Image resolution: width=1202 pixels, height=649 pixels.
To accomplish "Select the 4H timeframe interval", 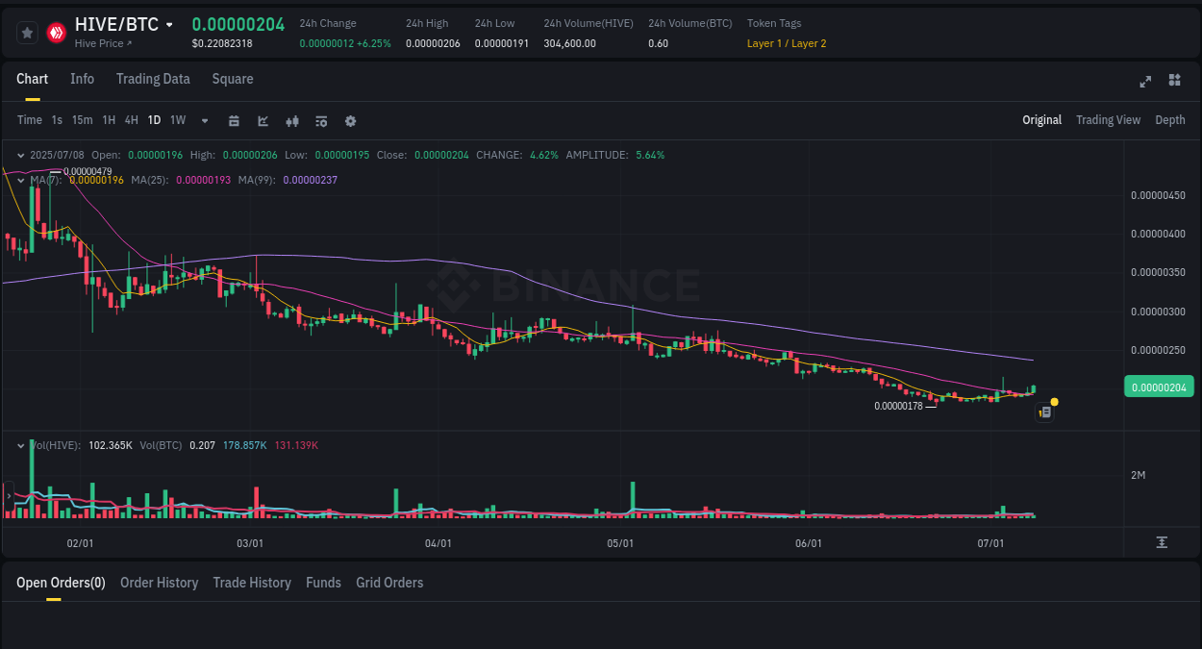I will click(x=131, y=120).
